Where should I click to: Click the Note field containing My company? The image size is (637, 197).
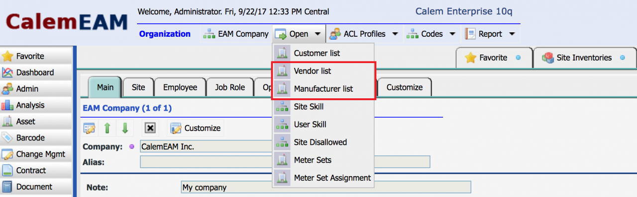[326, 188]
